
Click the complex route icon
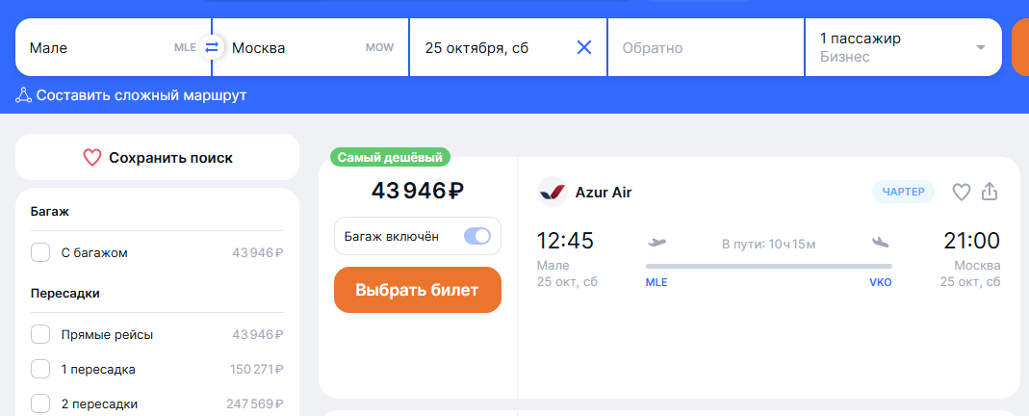[23, 95]
